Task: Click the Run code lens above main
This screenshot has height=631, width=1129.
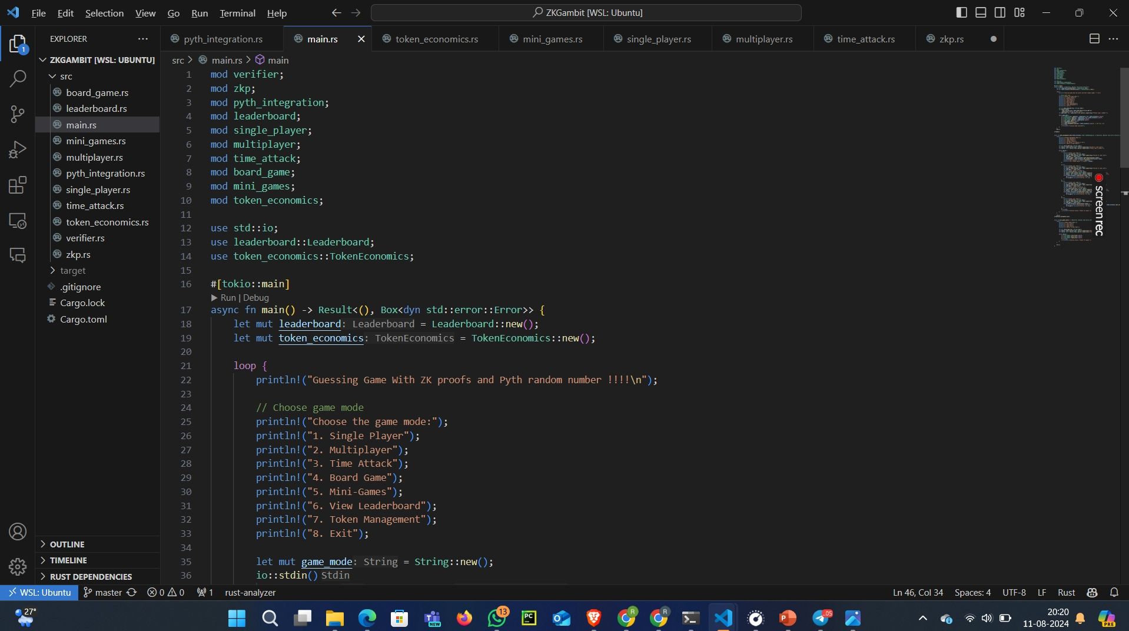Action: click(224, 298)
